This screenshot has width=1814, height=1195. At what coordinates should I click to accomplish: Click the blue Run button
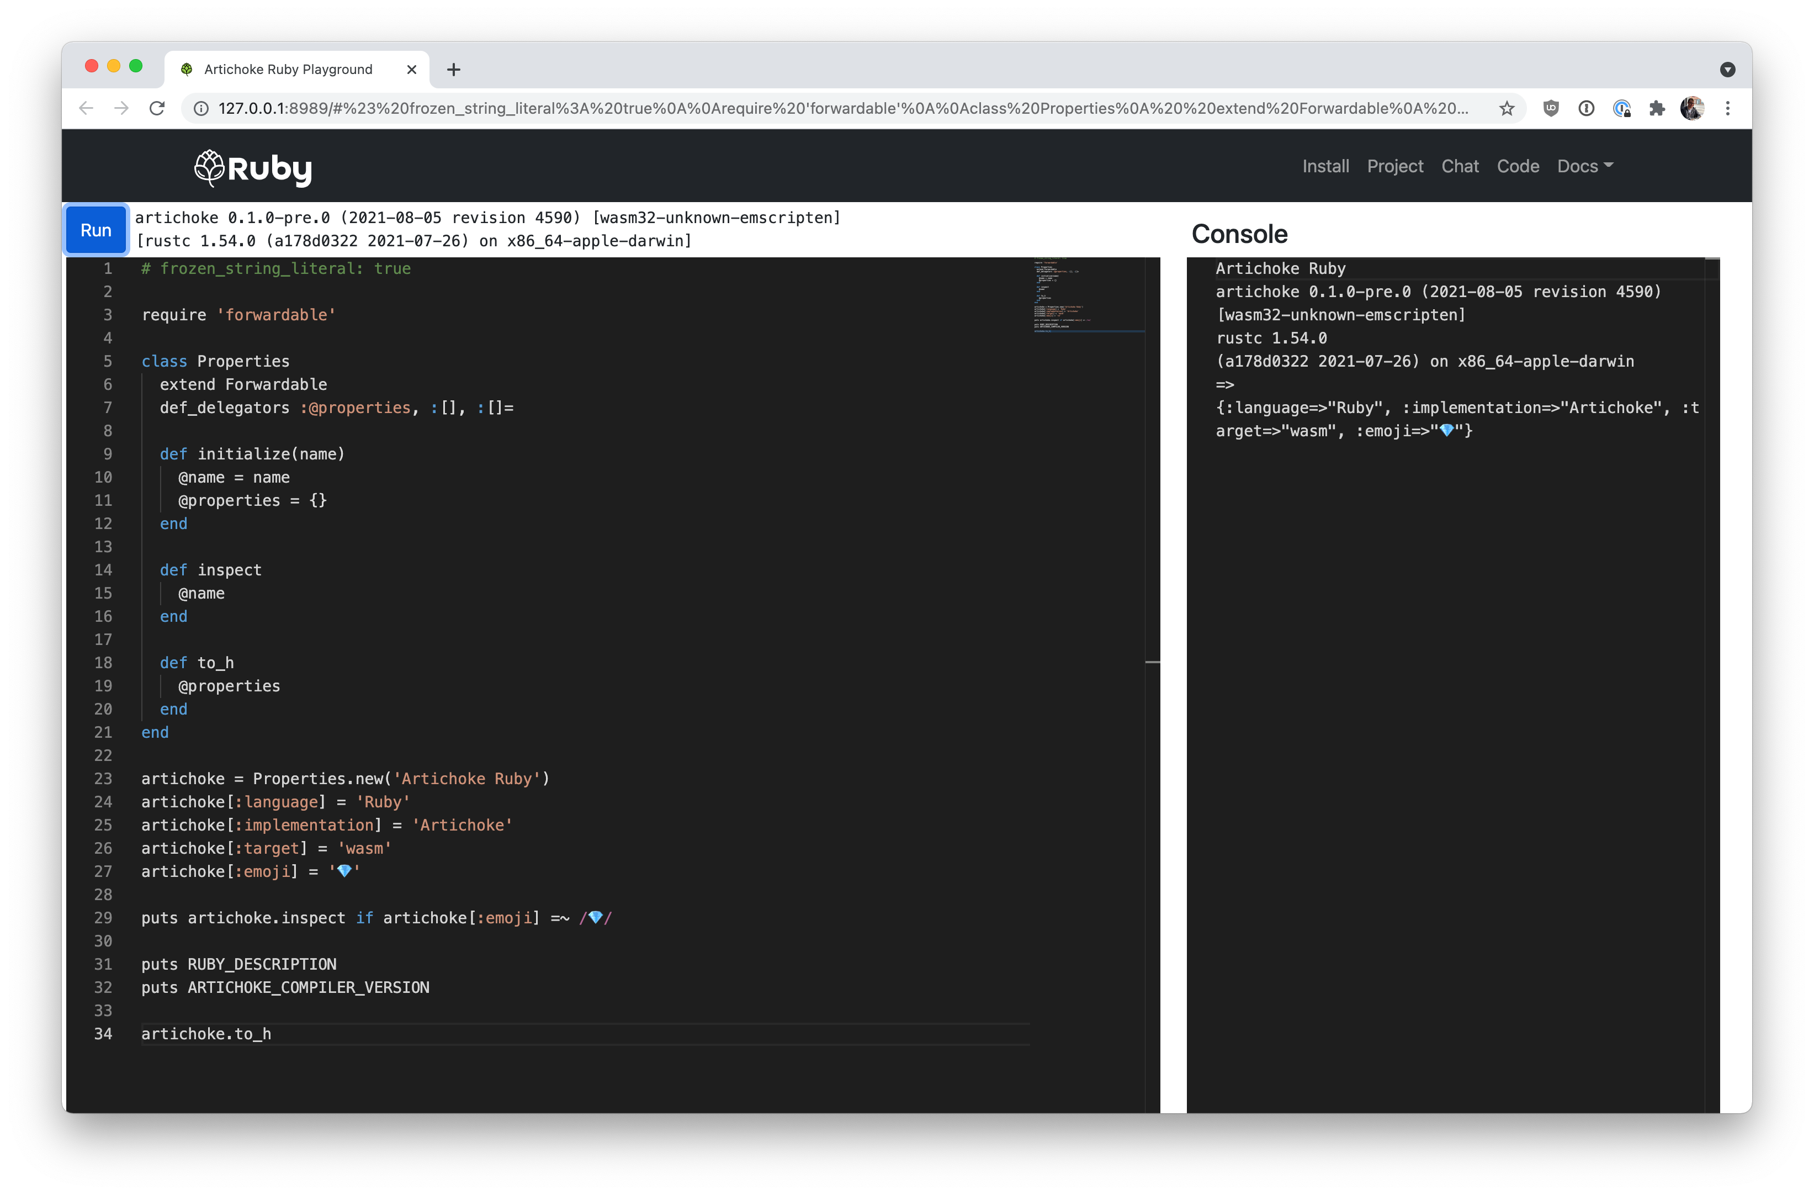pyautogui.click(x=96, y=230)
